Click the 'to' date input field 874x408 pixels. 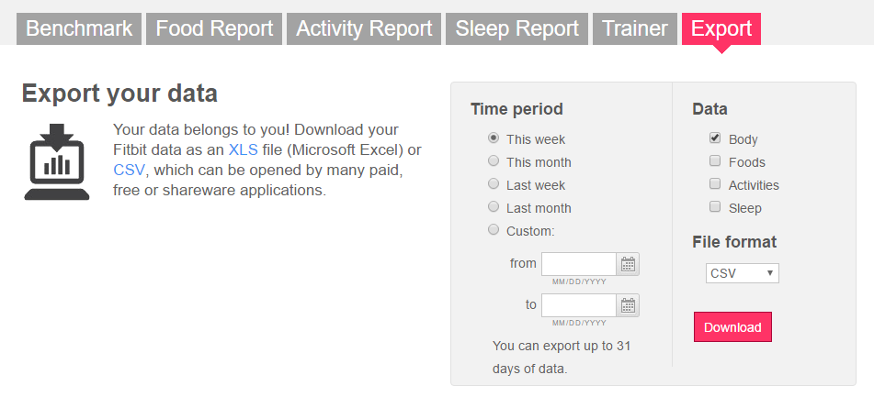579,305
